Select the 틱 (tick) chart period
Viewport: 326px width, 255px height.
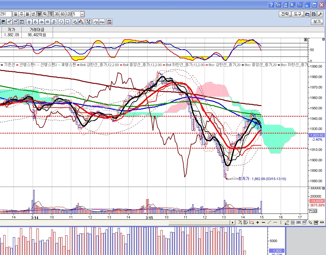click(45, 14)
